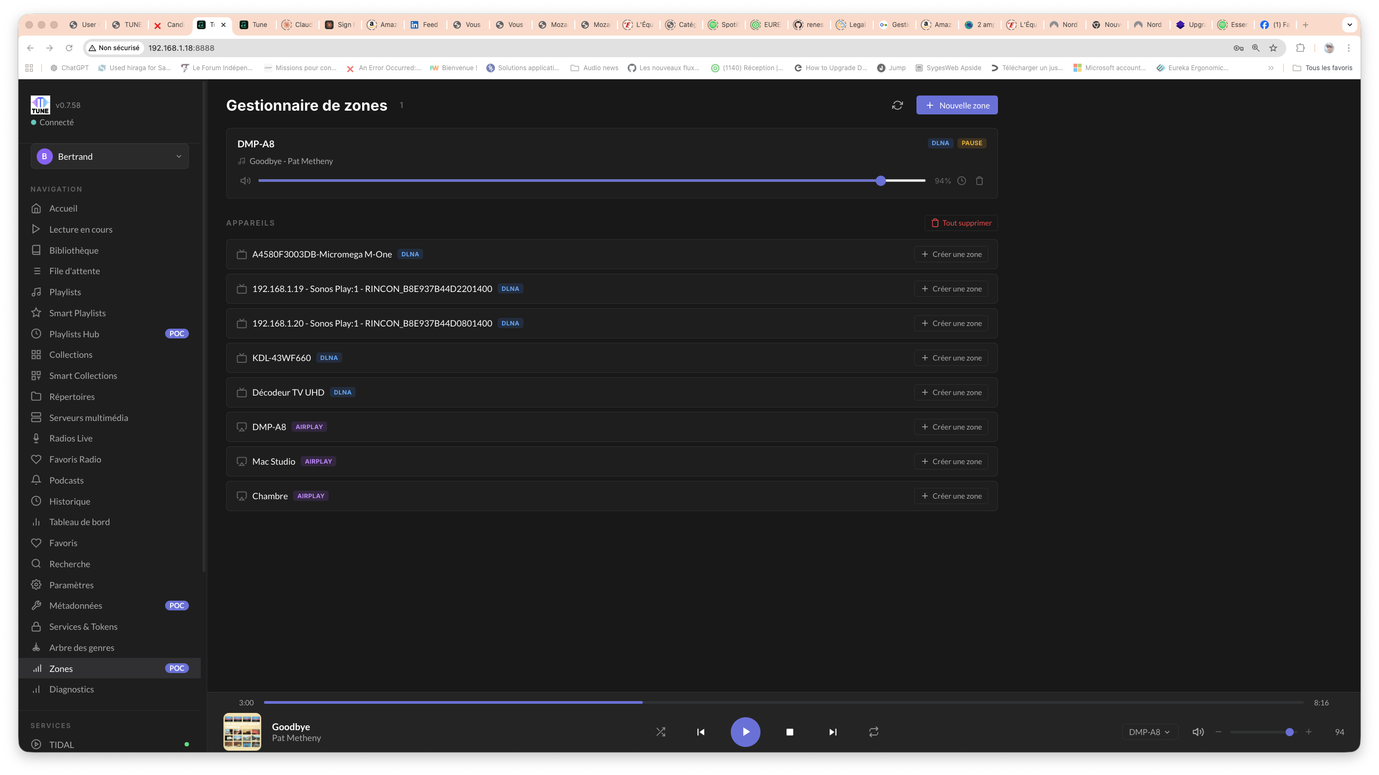Reload the page in Chrome
1379x775 pixels.
pyautogui.click(x=69, y=48)
